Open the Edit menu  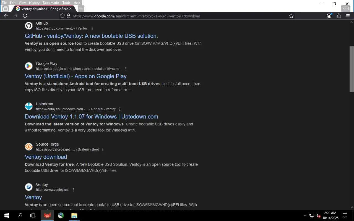pos(13,3)
